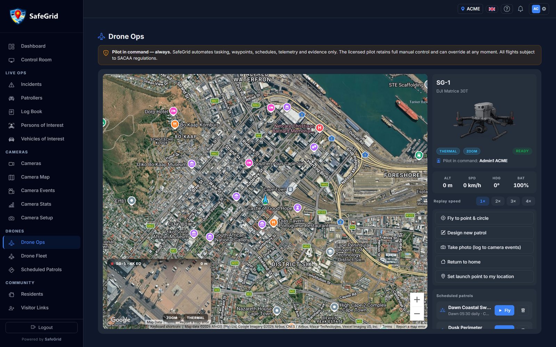Click Take photo (log to camera events)
The image size is (556, 347).
click(x=484, y=247)
